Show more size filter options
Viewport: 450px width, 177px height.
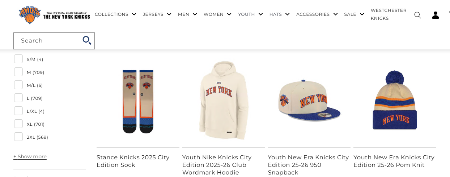pos(30,156)
